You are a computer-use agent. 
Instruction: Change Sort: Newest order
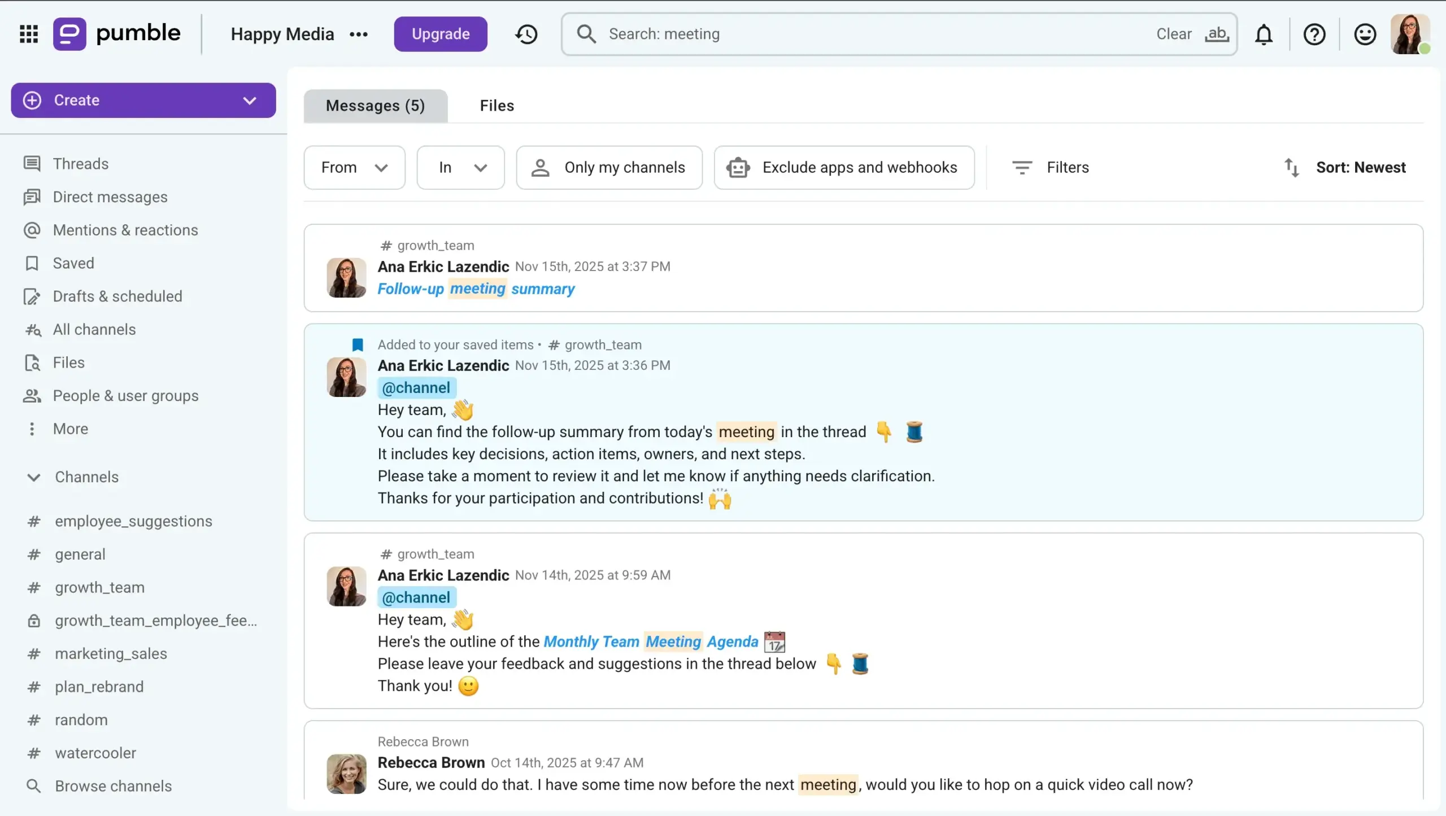1345,168
